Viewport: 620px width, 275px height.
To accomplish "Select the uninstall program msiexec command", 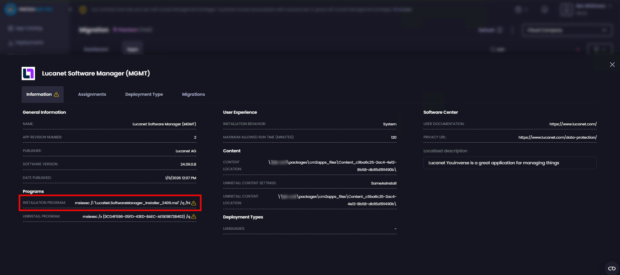I will coord(136,216).
